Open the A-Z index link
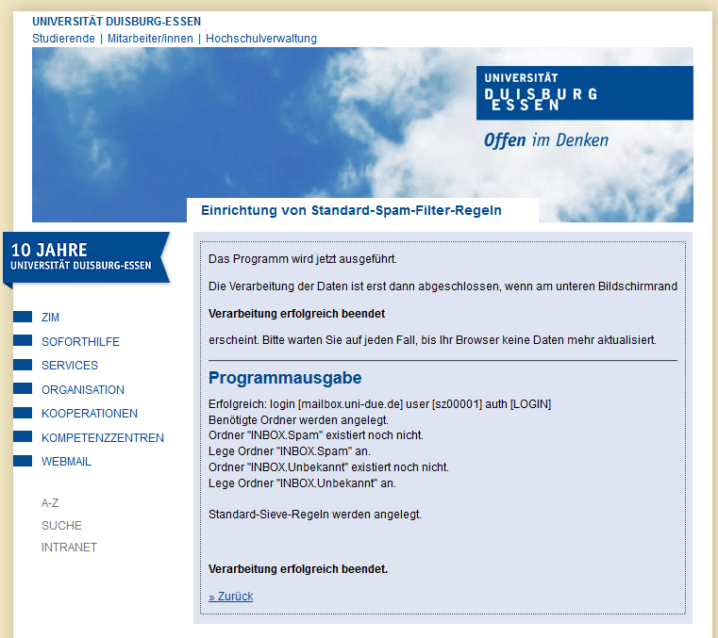 (x=50, y=503)
